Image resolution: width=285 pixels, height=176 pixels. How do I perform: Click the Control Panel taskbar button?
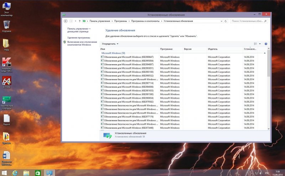tap(49, 173)
